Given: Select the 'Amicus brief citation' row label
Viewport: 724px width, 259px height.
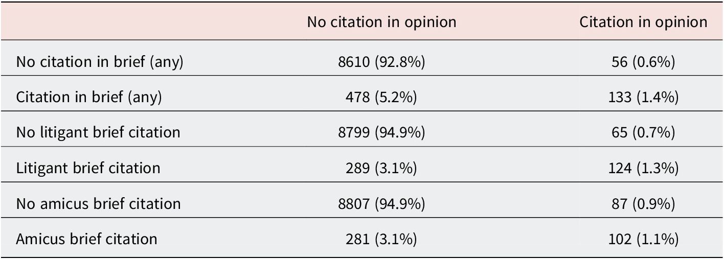Looking at the screenshot, I should tap(86, 239).
